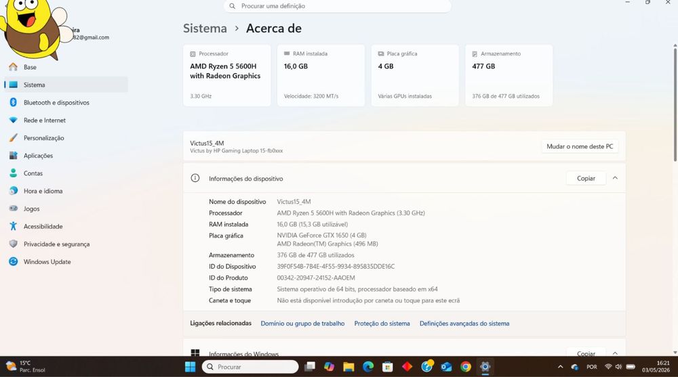
Task: Click Mudar o nome deste PC
Action: 580,146
